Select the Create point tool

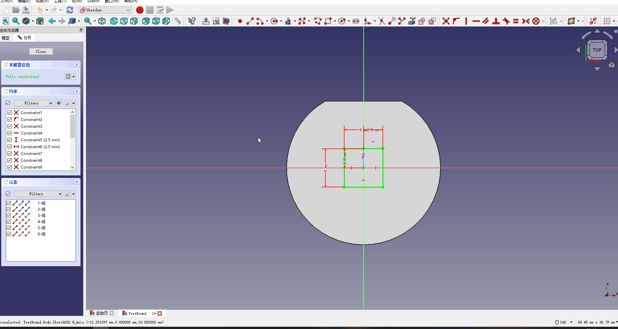(x=240, y=21)
